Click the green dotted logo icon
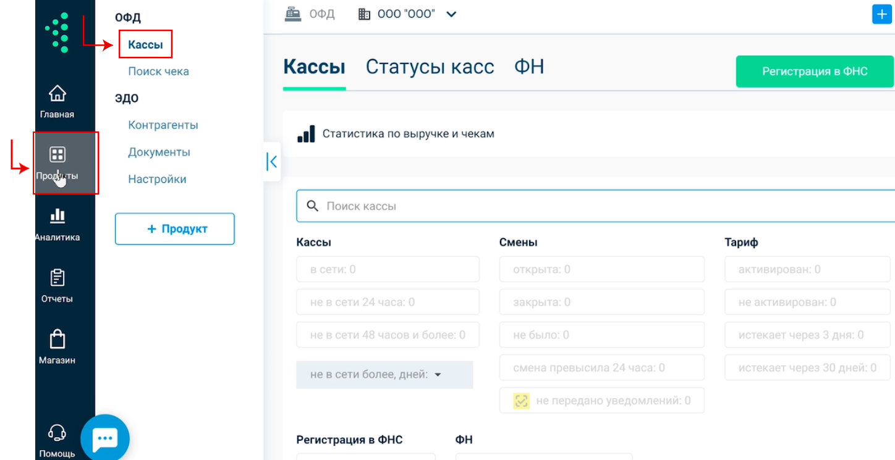This screenshot has height=460, width=895. (x=57, y=33)
